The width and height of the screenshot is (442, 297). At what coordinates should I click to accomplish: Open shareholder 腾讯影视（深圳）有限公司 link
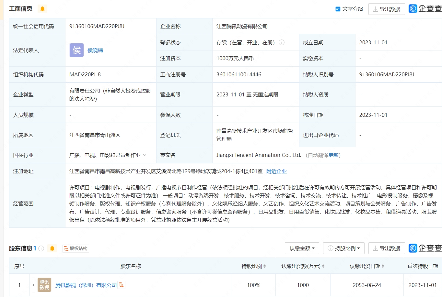tap(86, 285)
